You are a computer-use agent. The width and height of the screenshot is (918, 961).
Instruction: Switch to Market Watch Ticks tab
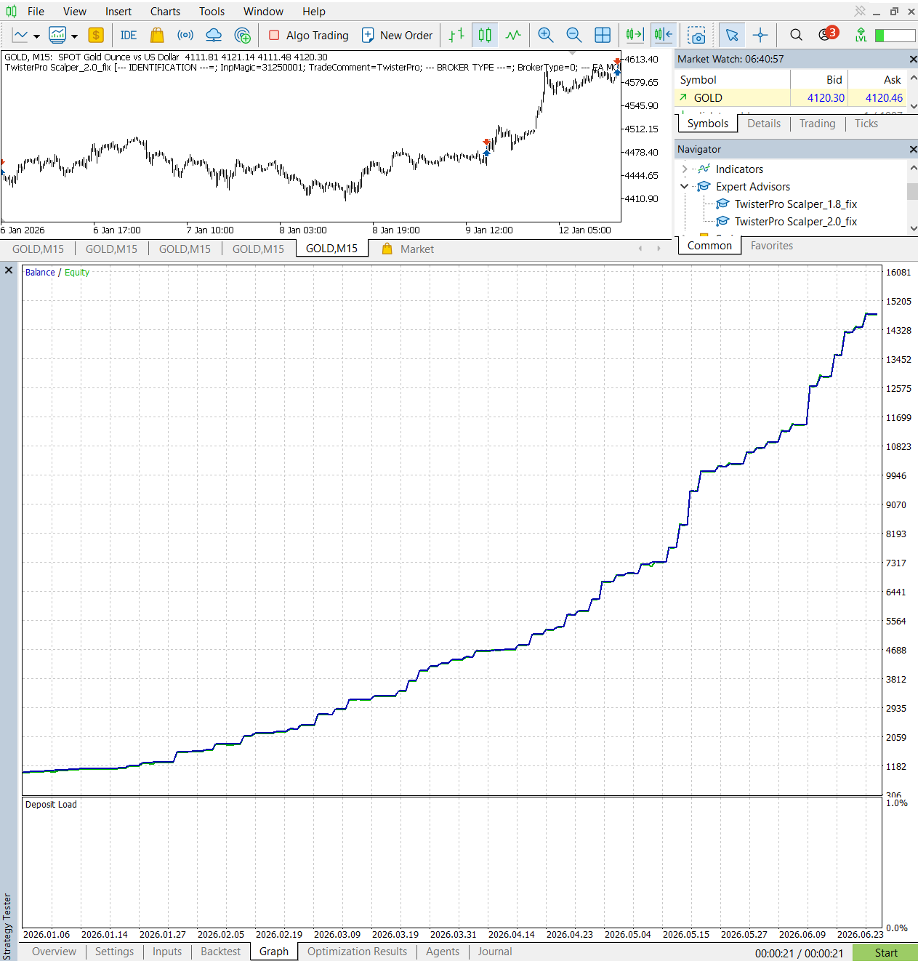point(866,124)
